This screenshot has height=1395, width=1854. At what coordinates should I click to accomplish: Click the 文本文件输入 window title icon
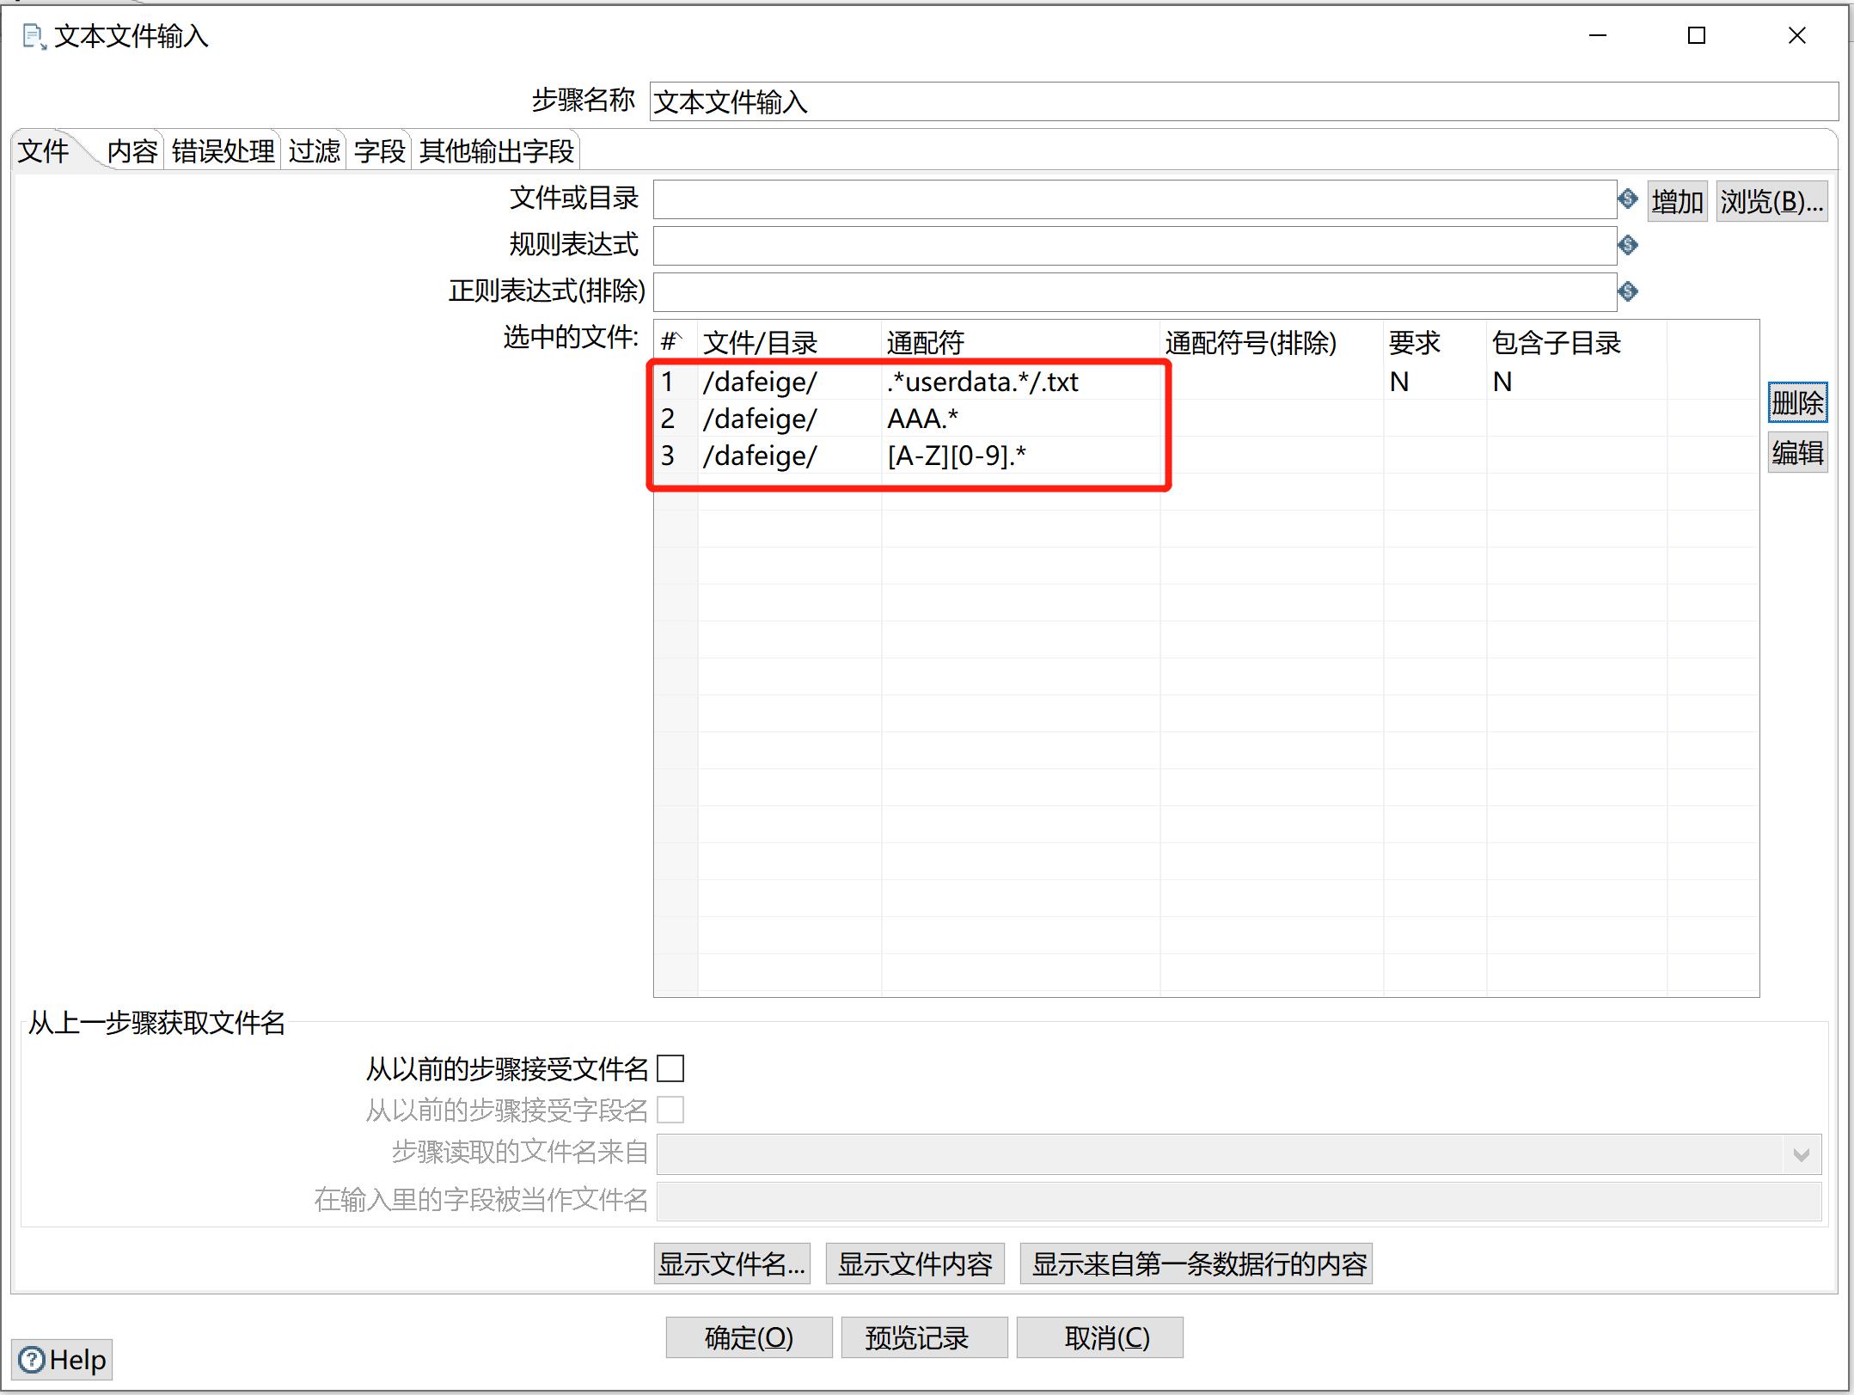coord(34,36)
